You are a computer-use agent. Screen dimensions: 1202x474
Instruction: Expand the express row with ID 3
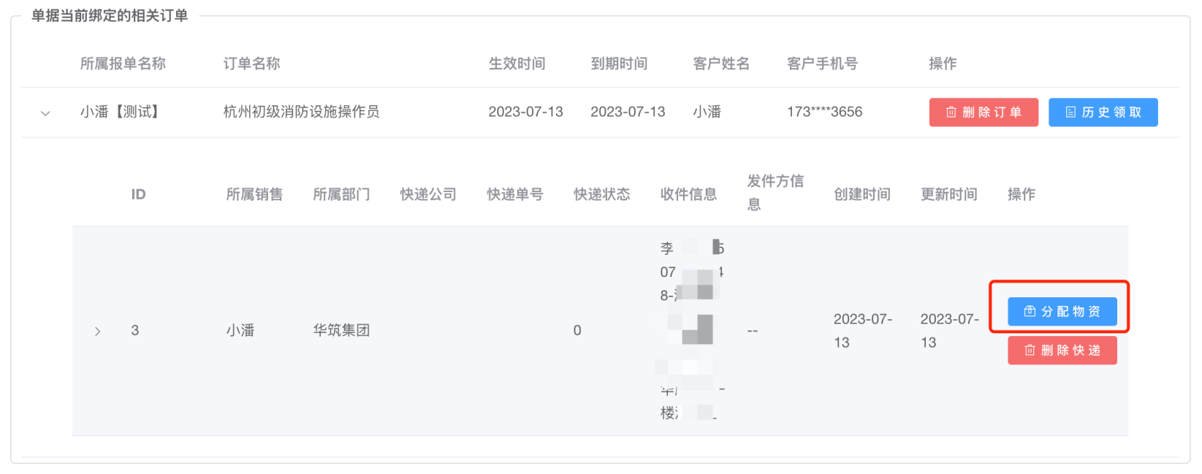[98, 332]
